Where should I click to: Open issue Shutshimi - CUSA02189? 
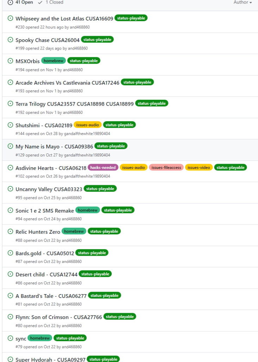pyautogui.click(x=44, y=125)
